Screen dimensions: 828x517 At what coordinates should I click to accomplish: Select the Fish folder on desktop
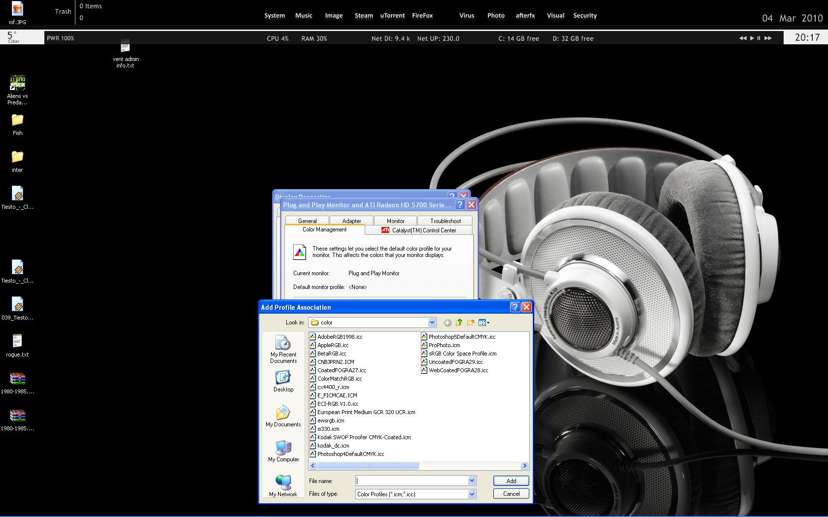pos(17,125)
